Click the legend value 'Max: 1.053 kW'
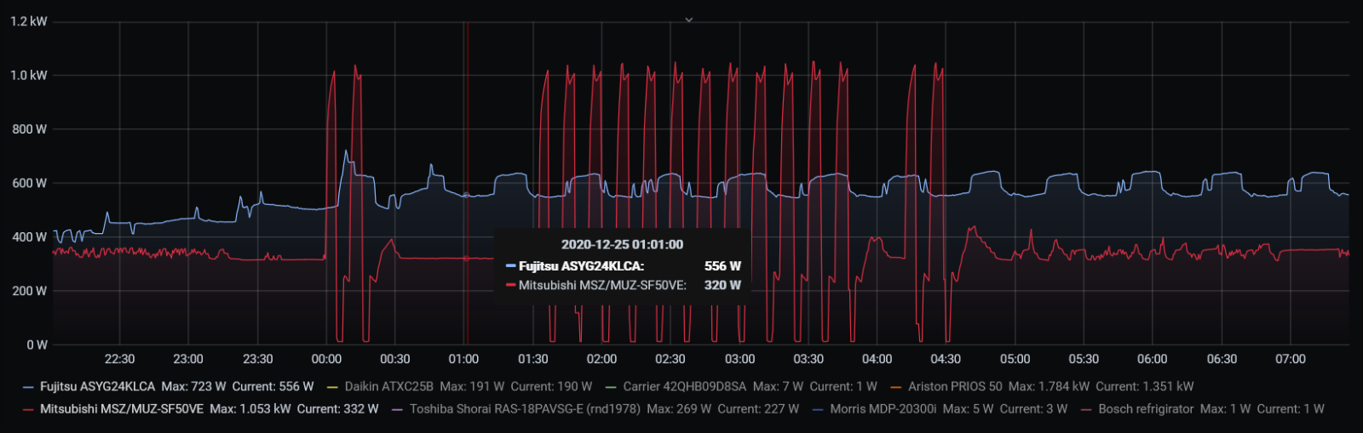The height and width of the screenshot is (433, 1363). click(x=250, y=409)
